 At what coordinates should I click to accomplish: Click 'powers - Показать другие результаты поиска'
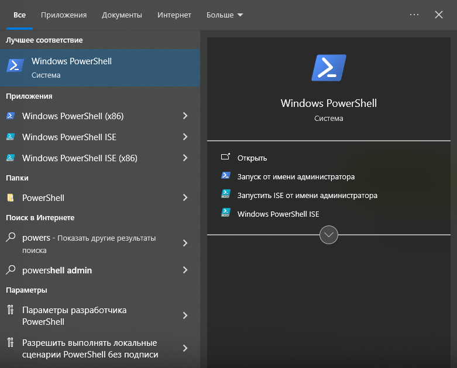click(x=100, y=243)
